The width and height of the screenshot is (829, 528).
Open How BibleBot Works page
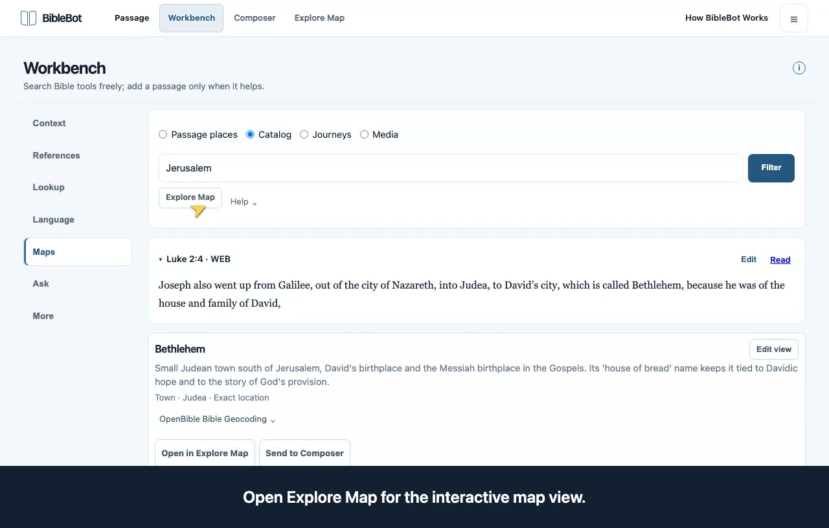pos(727,18)
